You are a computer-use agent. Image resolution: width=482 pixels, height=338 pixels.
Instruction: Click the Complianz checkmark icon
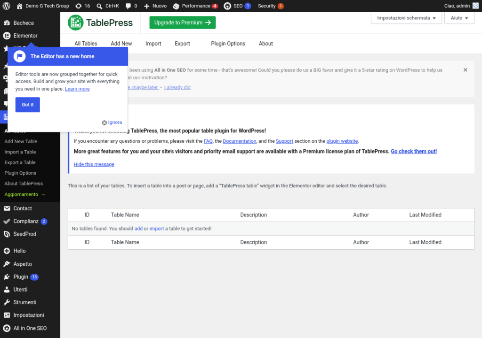pos(7,221)
